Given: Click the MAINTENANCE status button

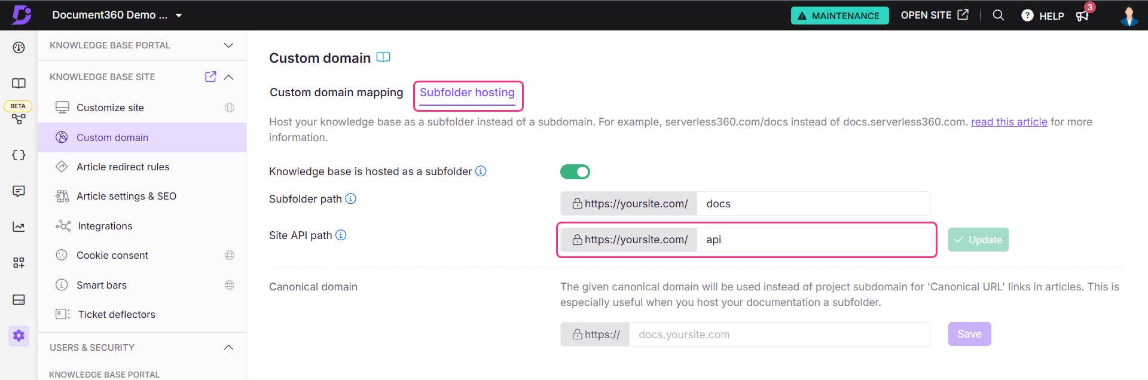Looking at the screenshot, I should pyautogui.click(x=839, y=16).
